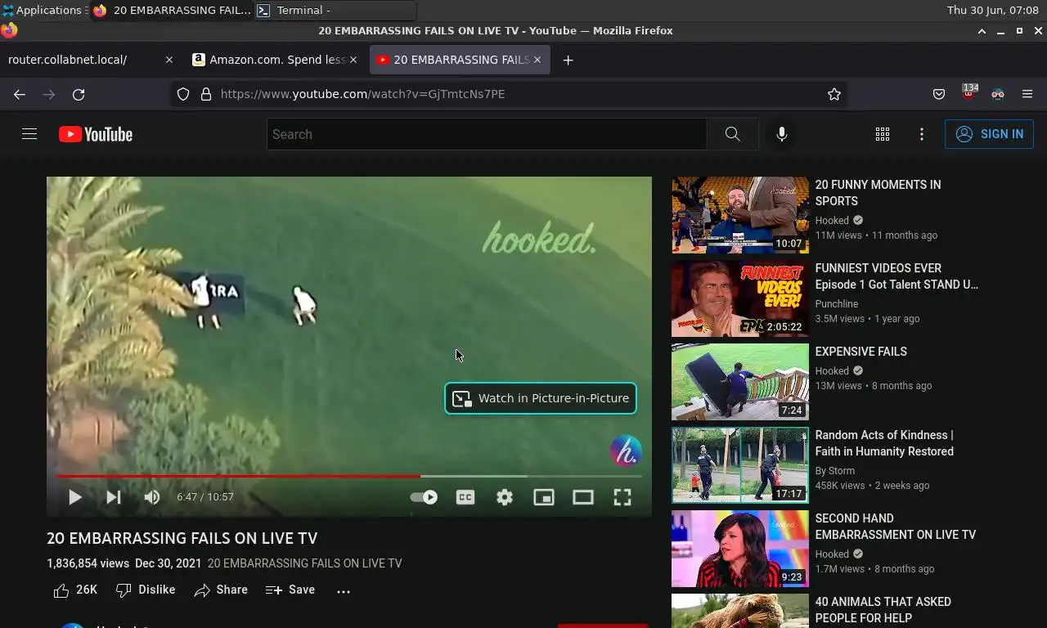Go back to the previous page

tap(20, 94)
